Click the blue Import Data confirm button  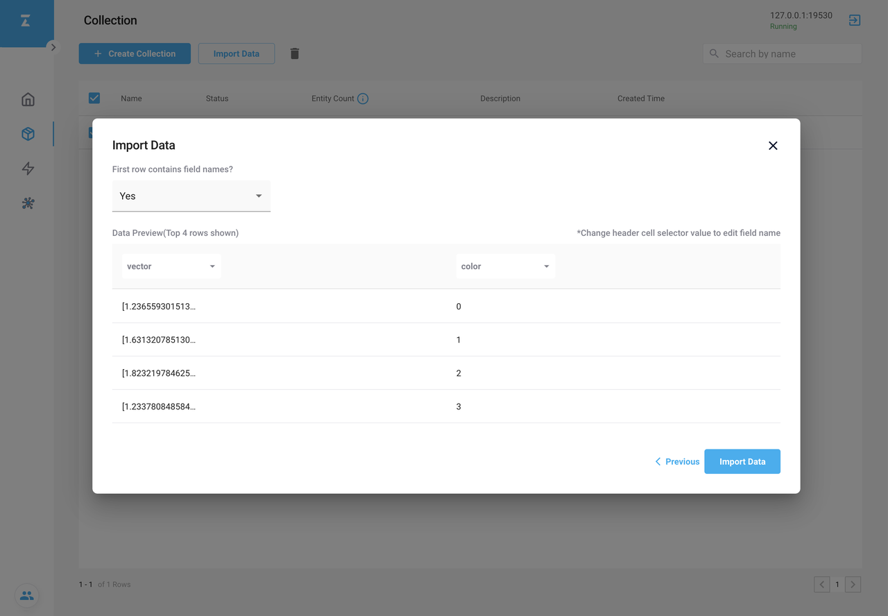point(742,461)
